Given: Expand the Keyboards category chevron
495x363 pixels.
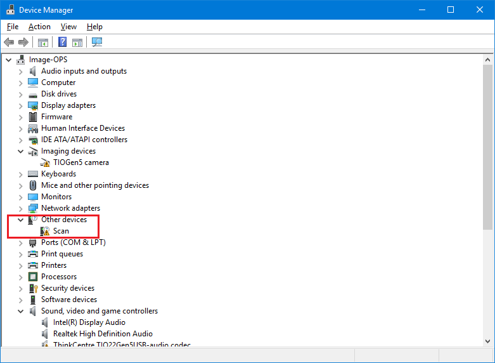Looking at the screenshot, I should coord(20,175).
